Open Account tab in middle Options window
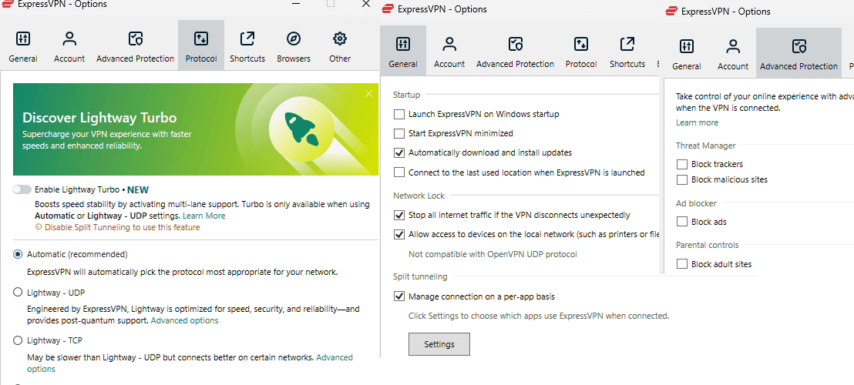This screenshot has height=385, width=854. point(449,51)
